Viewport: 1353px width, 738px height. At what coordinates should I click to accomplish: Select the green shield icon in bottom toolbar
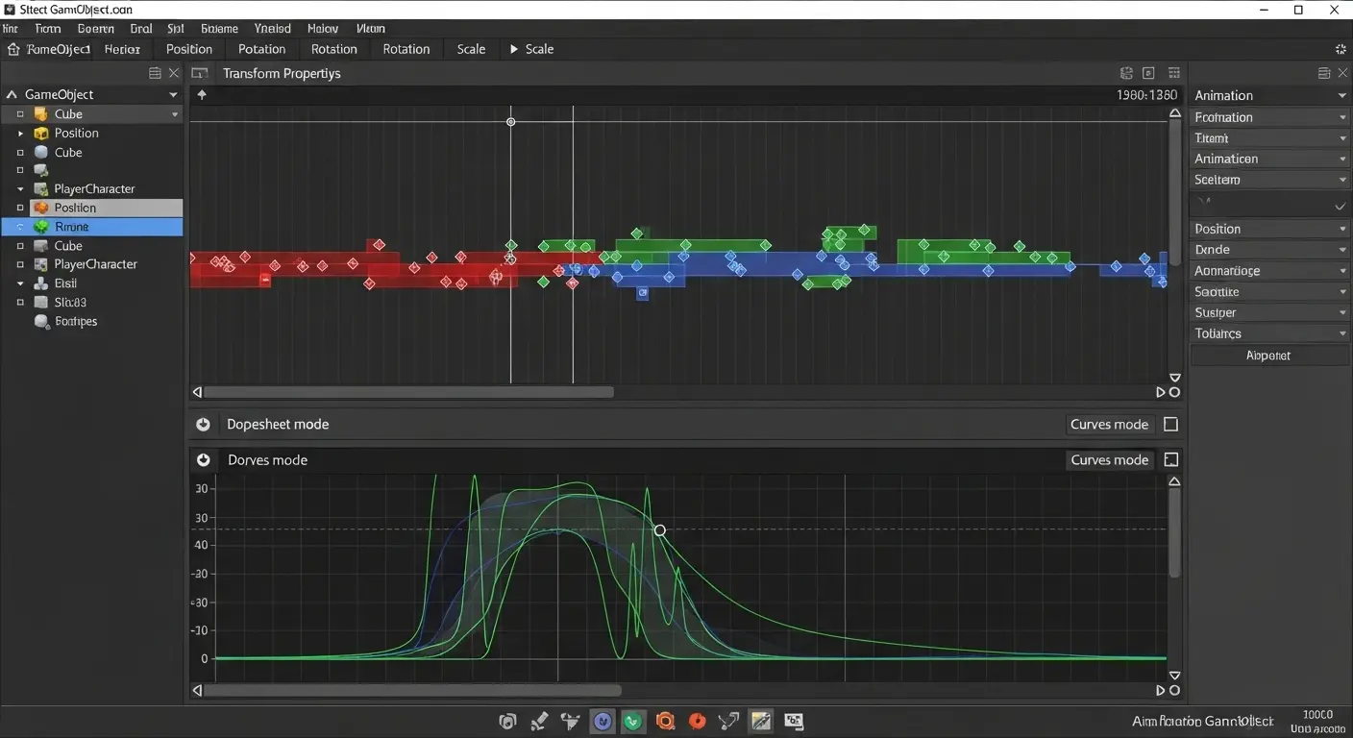(x=633, y=721)
